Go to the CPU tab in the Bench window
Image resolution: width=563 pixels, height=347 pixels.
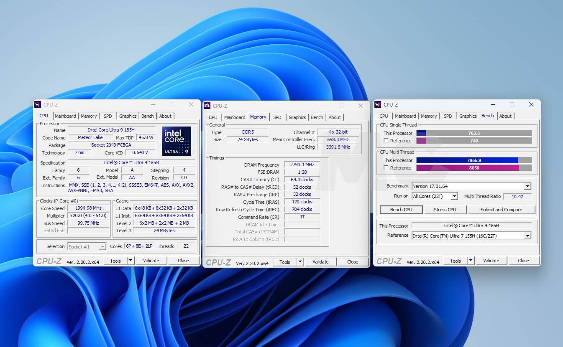point(384,116)
